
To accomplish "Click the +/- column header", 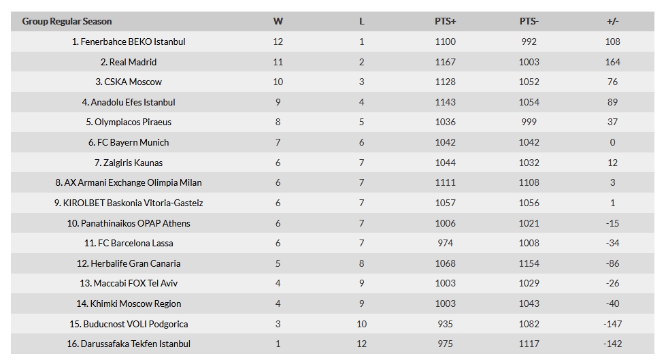I will [x=612, y=21].
